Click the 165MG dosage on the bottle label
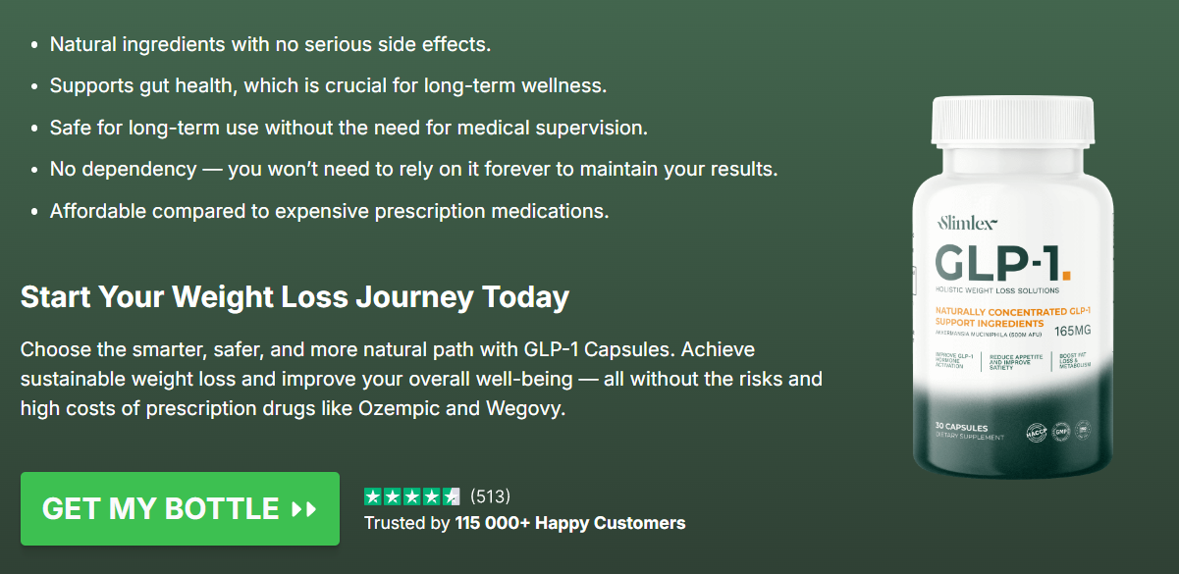 [1074, 332]
